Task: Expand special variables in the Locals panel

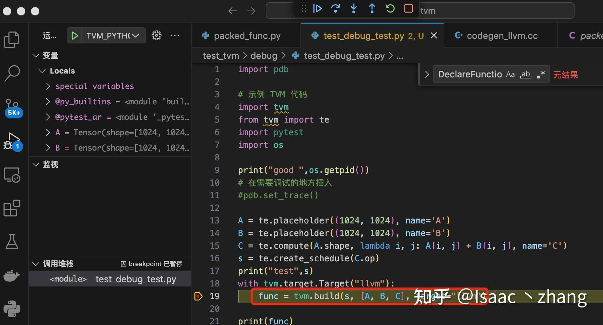Action: coord(48,86)
